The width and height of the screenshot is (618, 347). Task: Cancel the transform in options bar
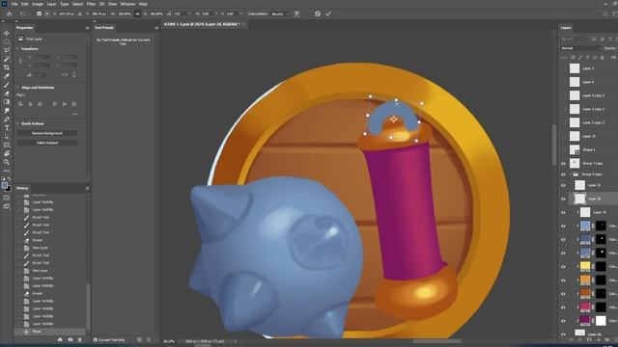click(318, 13)
